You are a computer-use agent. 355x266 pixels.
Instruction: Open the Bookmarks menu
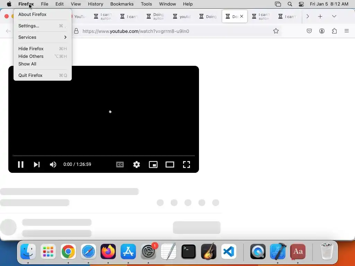tap(122, 4)
